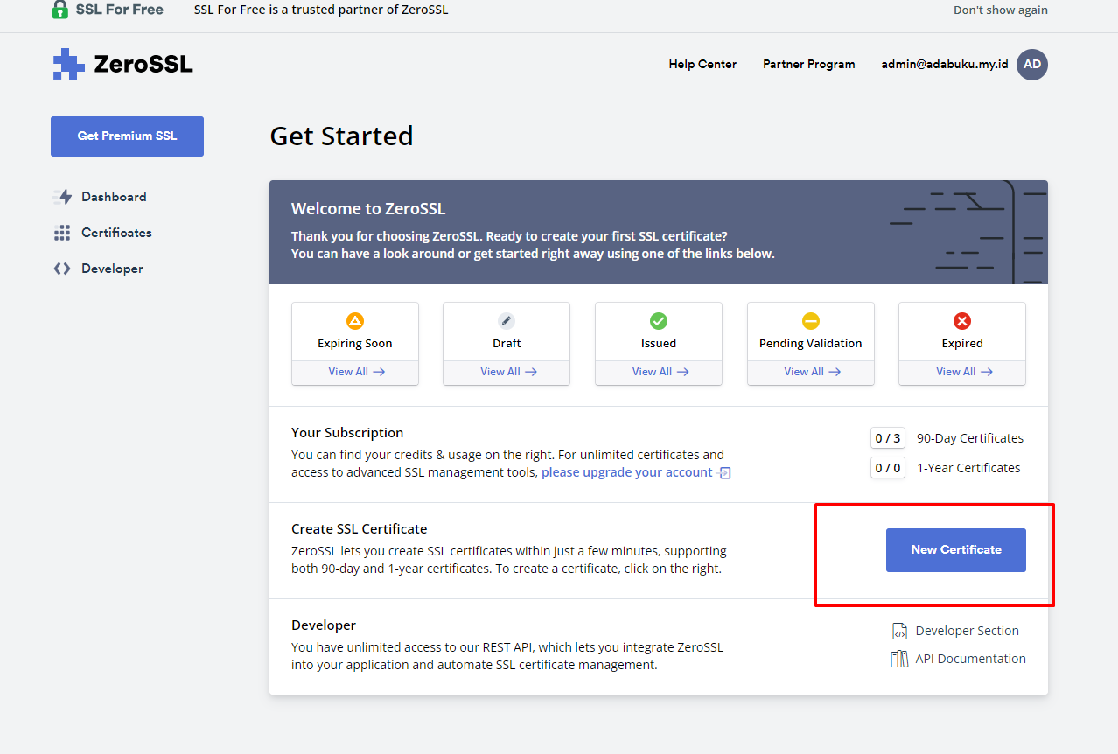View All Expired certificates
1118x754 pixels.
point(962,372)
